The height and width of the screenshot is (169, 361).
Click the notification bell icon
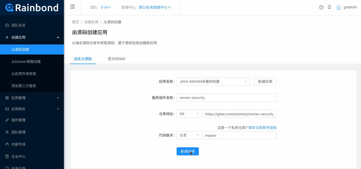coord(329,7)
